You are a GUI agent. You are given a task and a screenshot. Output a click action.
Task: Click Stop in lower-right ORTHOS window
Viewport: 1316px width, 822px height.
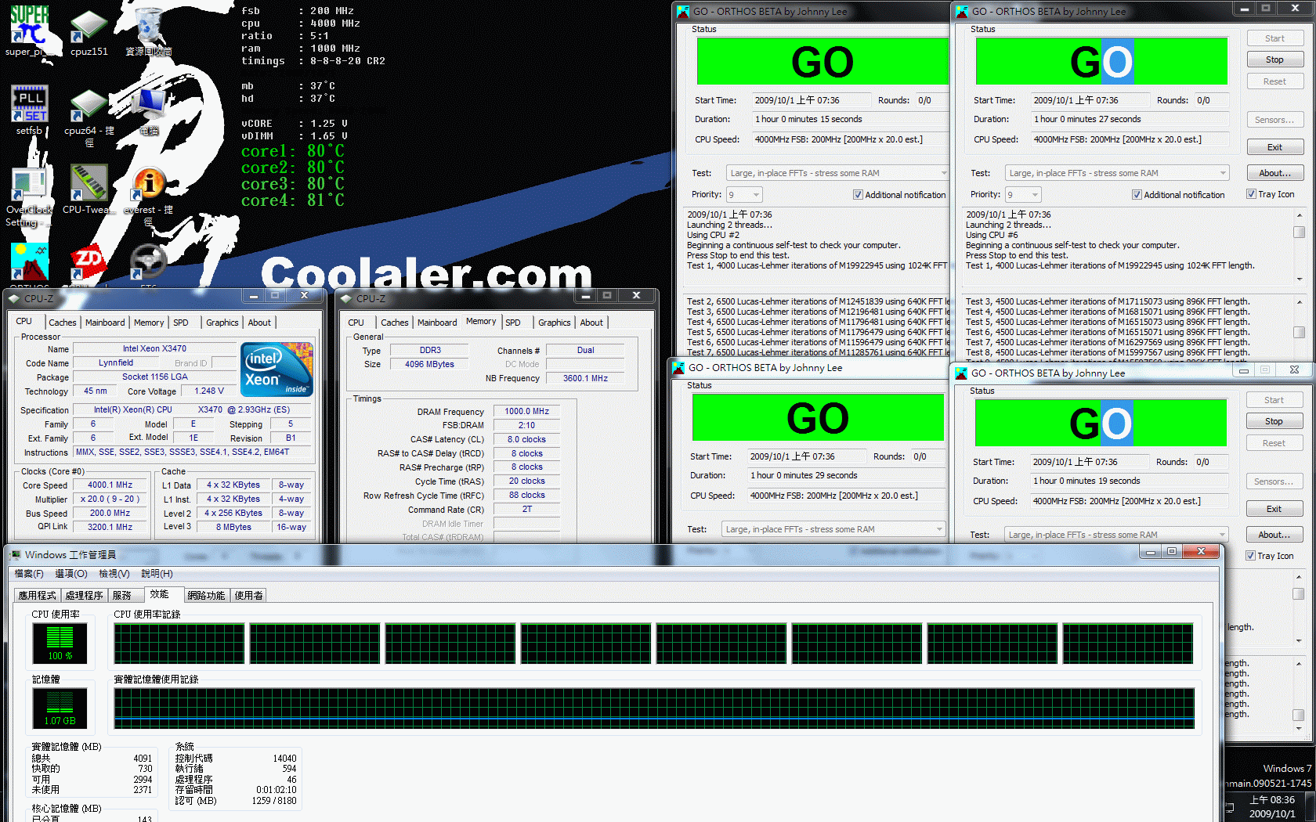click(x=1274, y=421)
